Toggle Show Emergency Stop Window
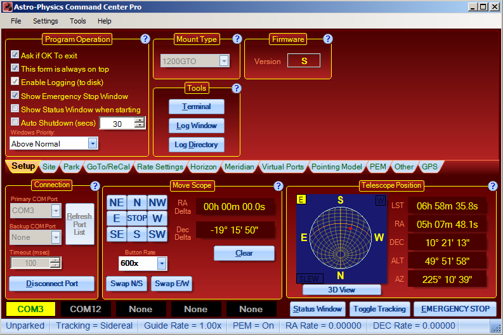 tap(15, 95)
